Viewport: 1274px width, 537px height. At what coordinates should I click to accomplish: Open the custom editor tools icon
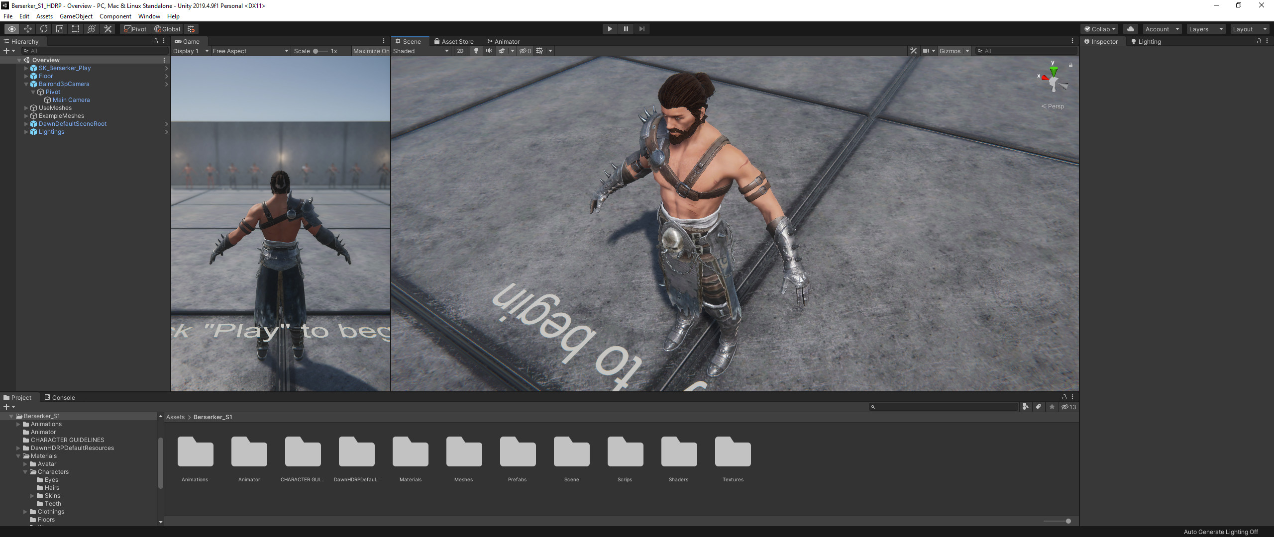point(107,29)
